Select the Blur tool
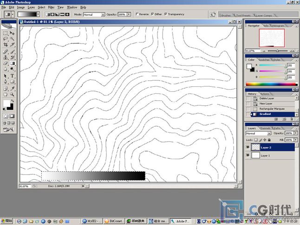300x225 pixels. click(6, 69)
